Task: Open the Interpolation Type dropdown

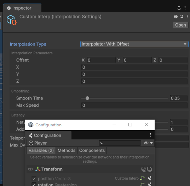Action: coord(134,44)
